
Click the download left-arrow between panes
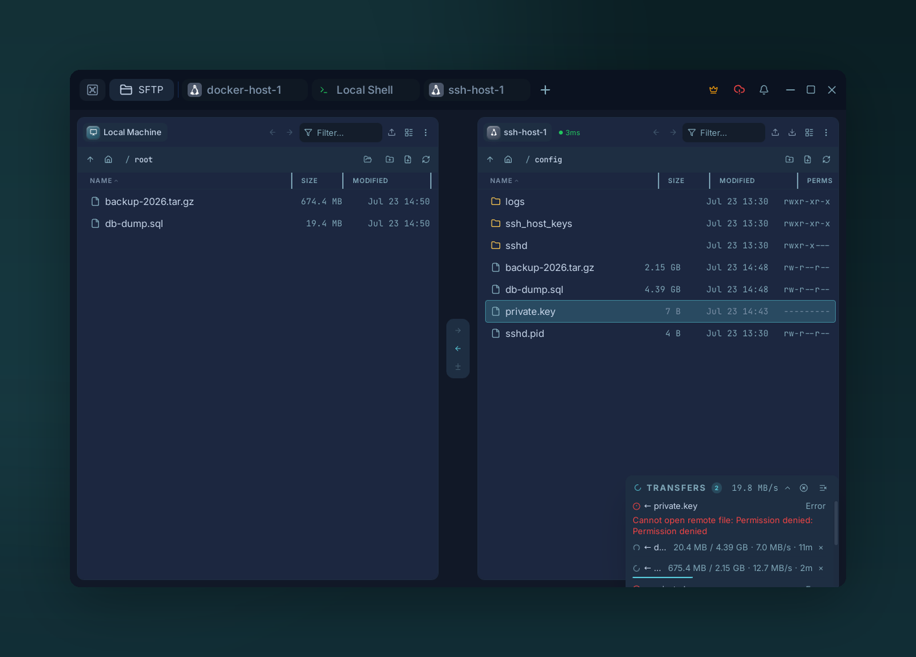point(458,349)
